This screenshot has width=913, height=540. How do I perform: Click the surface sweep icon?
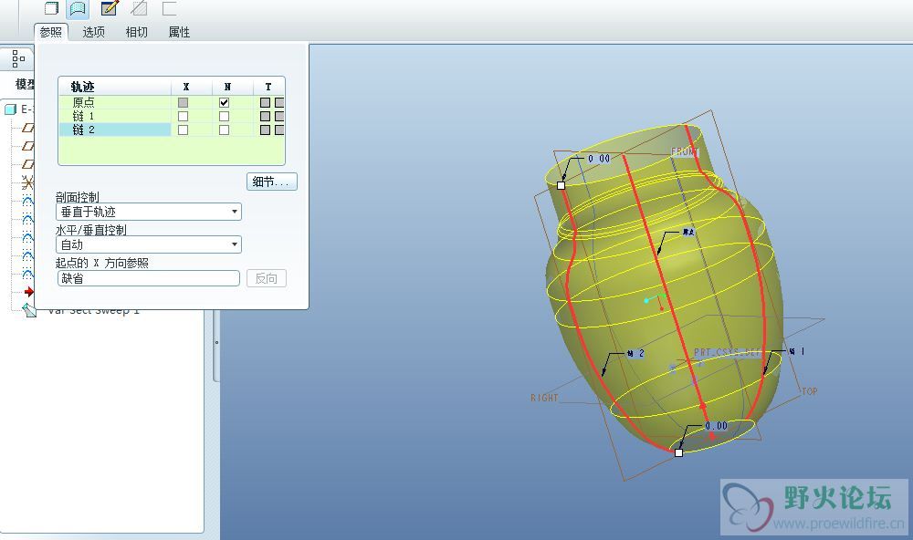point(79,8)
